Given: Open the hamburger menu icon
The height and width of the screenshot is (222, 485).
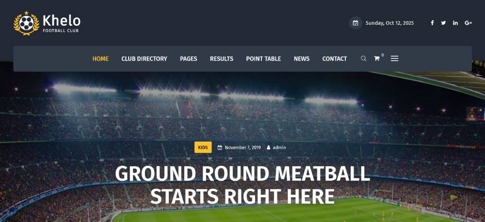Looking at the screenshot, I should (394, 59).
